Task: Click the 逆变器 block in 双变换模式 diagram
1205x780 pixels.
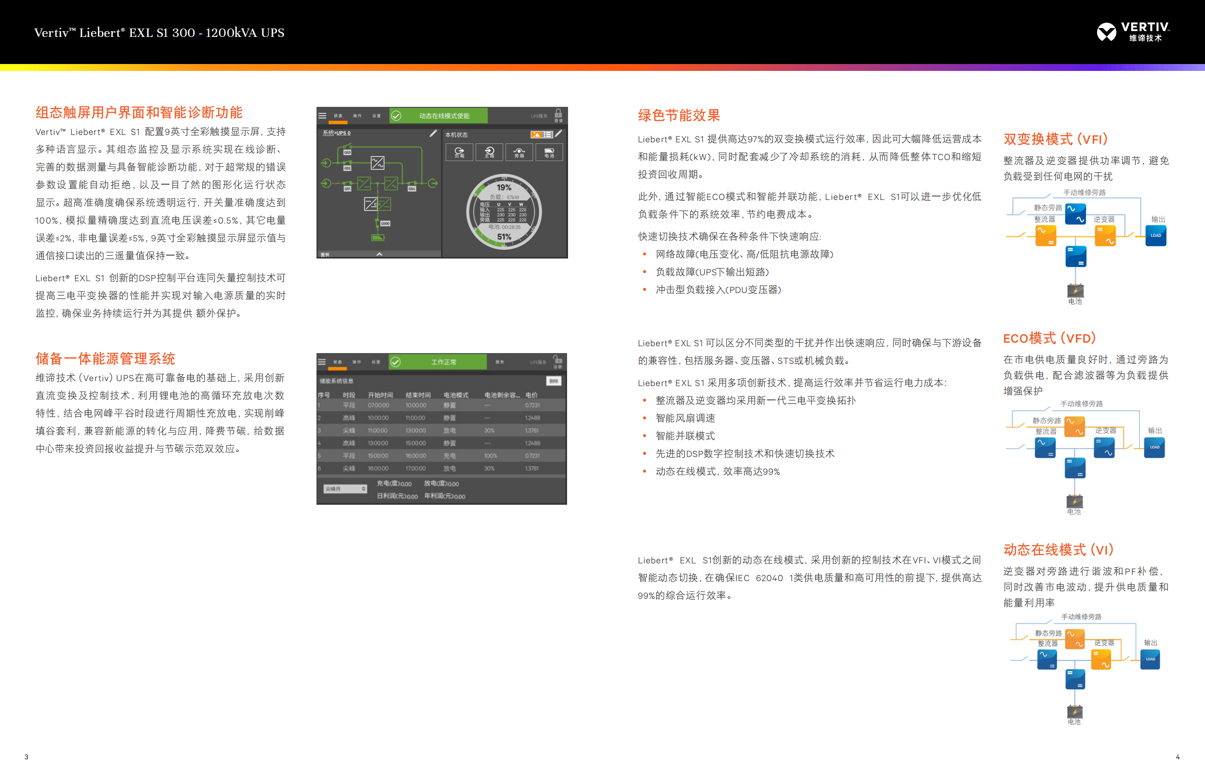Action: [x=1105, y=236]
